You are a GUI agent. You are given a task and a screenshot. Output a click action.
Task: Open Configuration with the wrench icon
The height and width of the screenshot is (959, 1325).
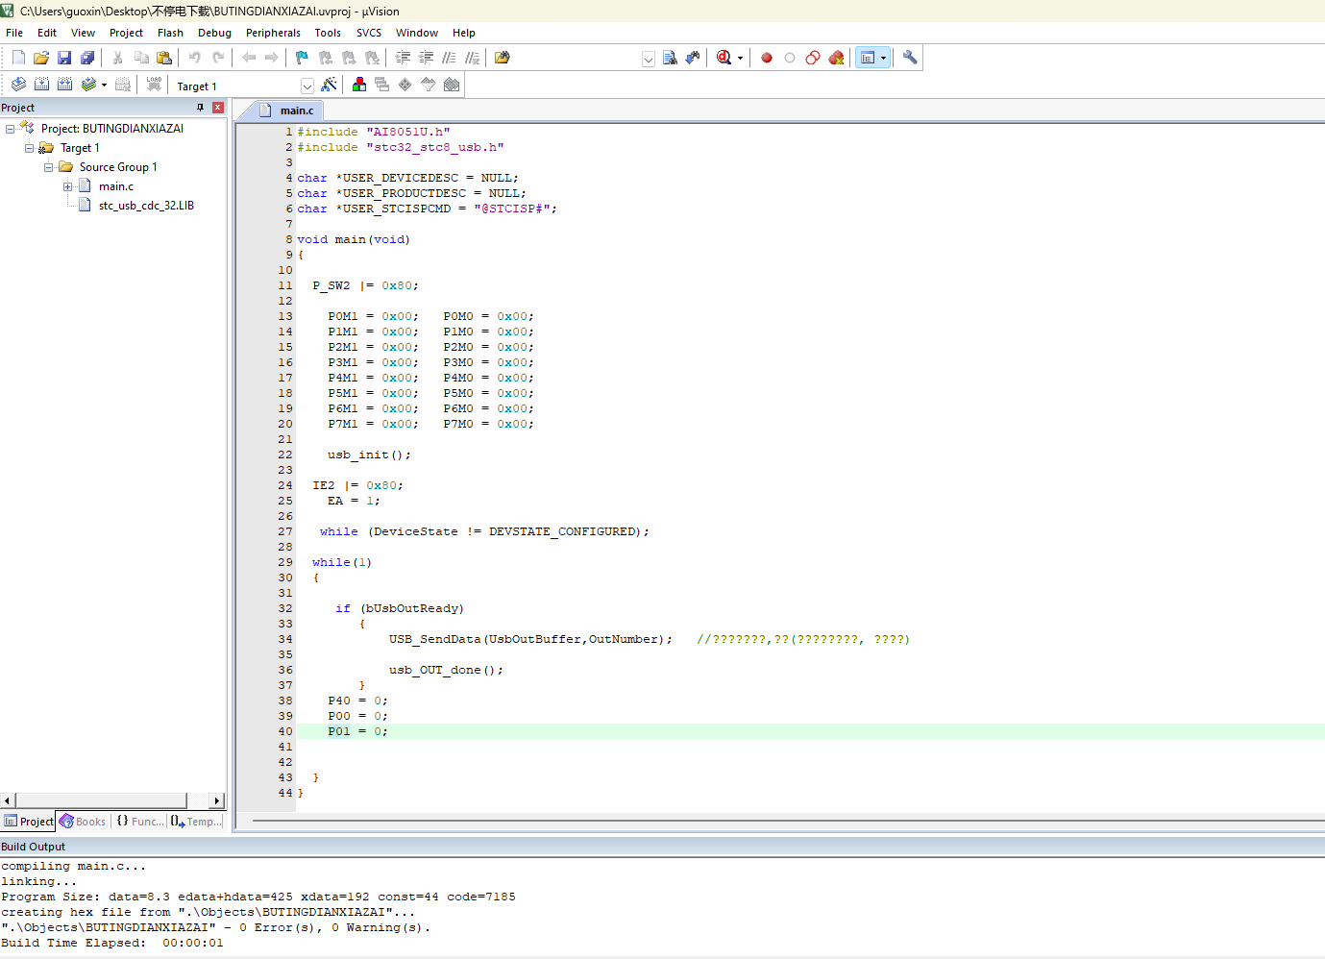(910, 58)
